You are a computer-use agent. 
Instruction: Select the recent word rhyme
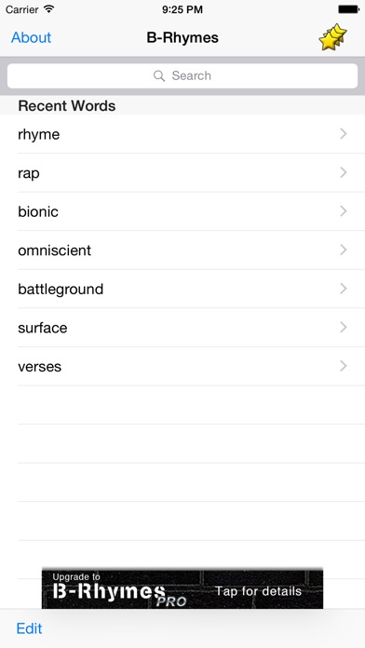(x=182, y=134)
